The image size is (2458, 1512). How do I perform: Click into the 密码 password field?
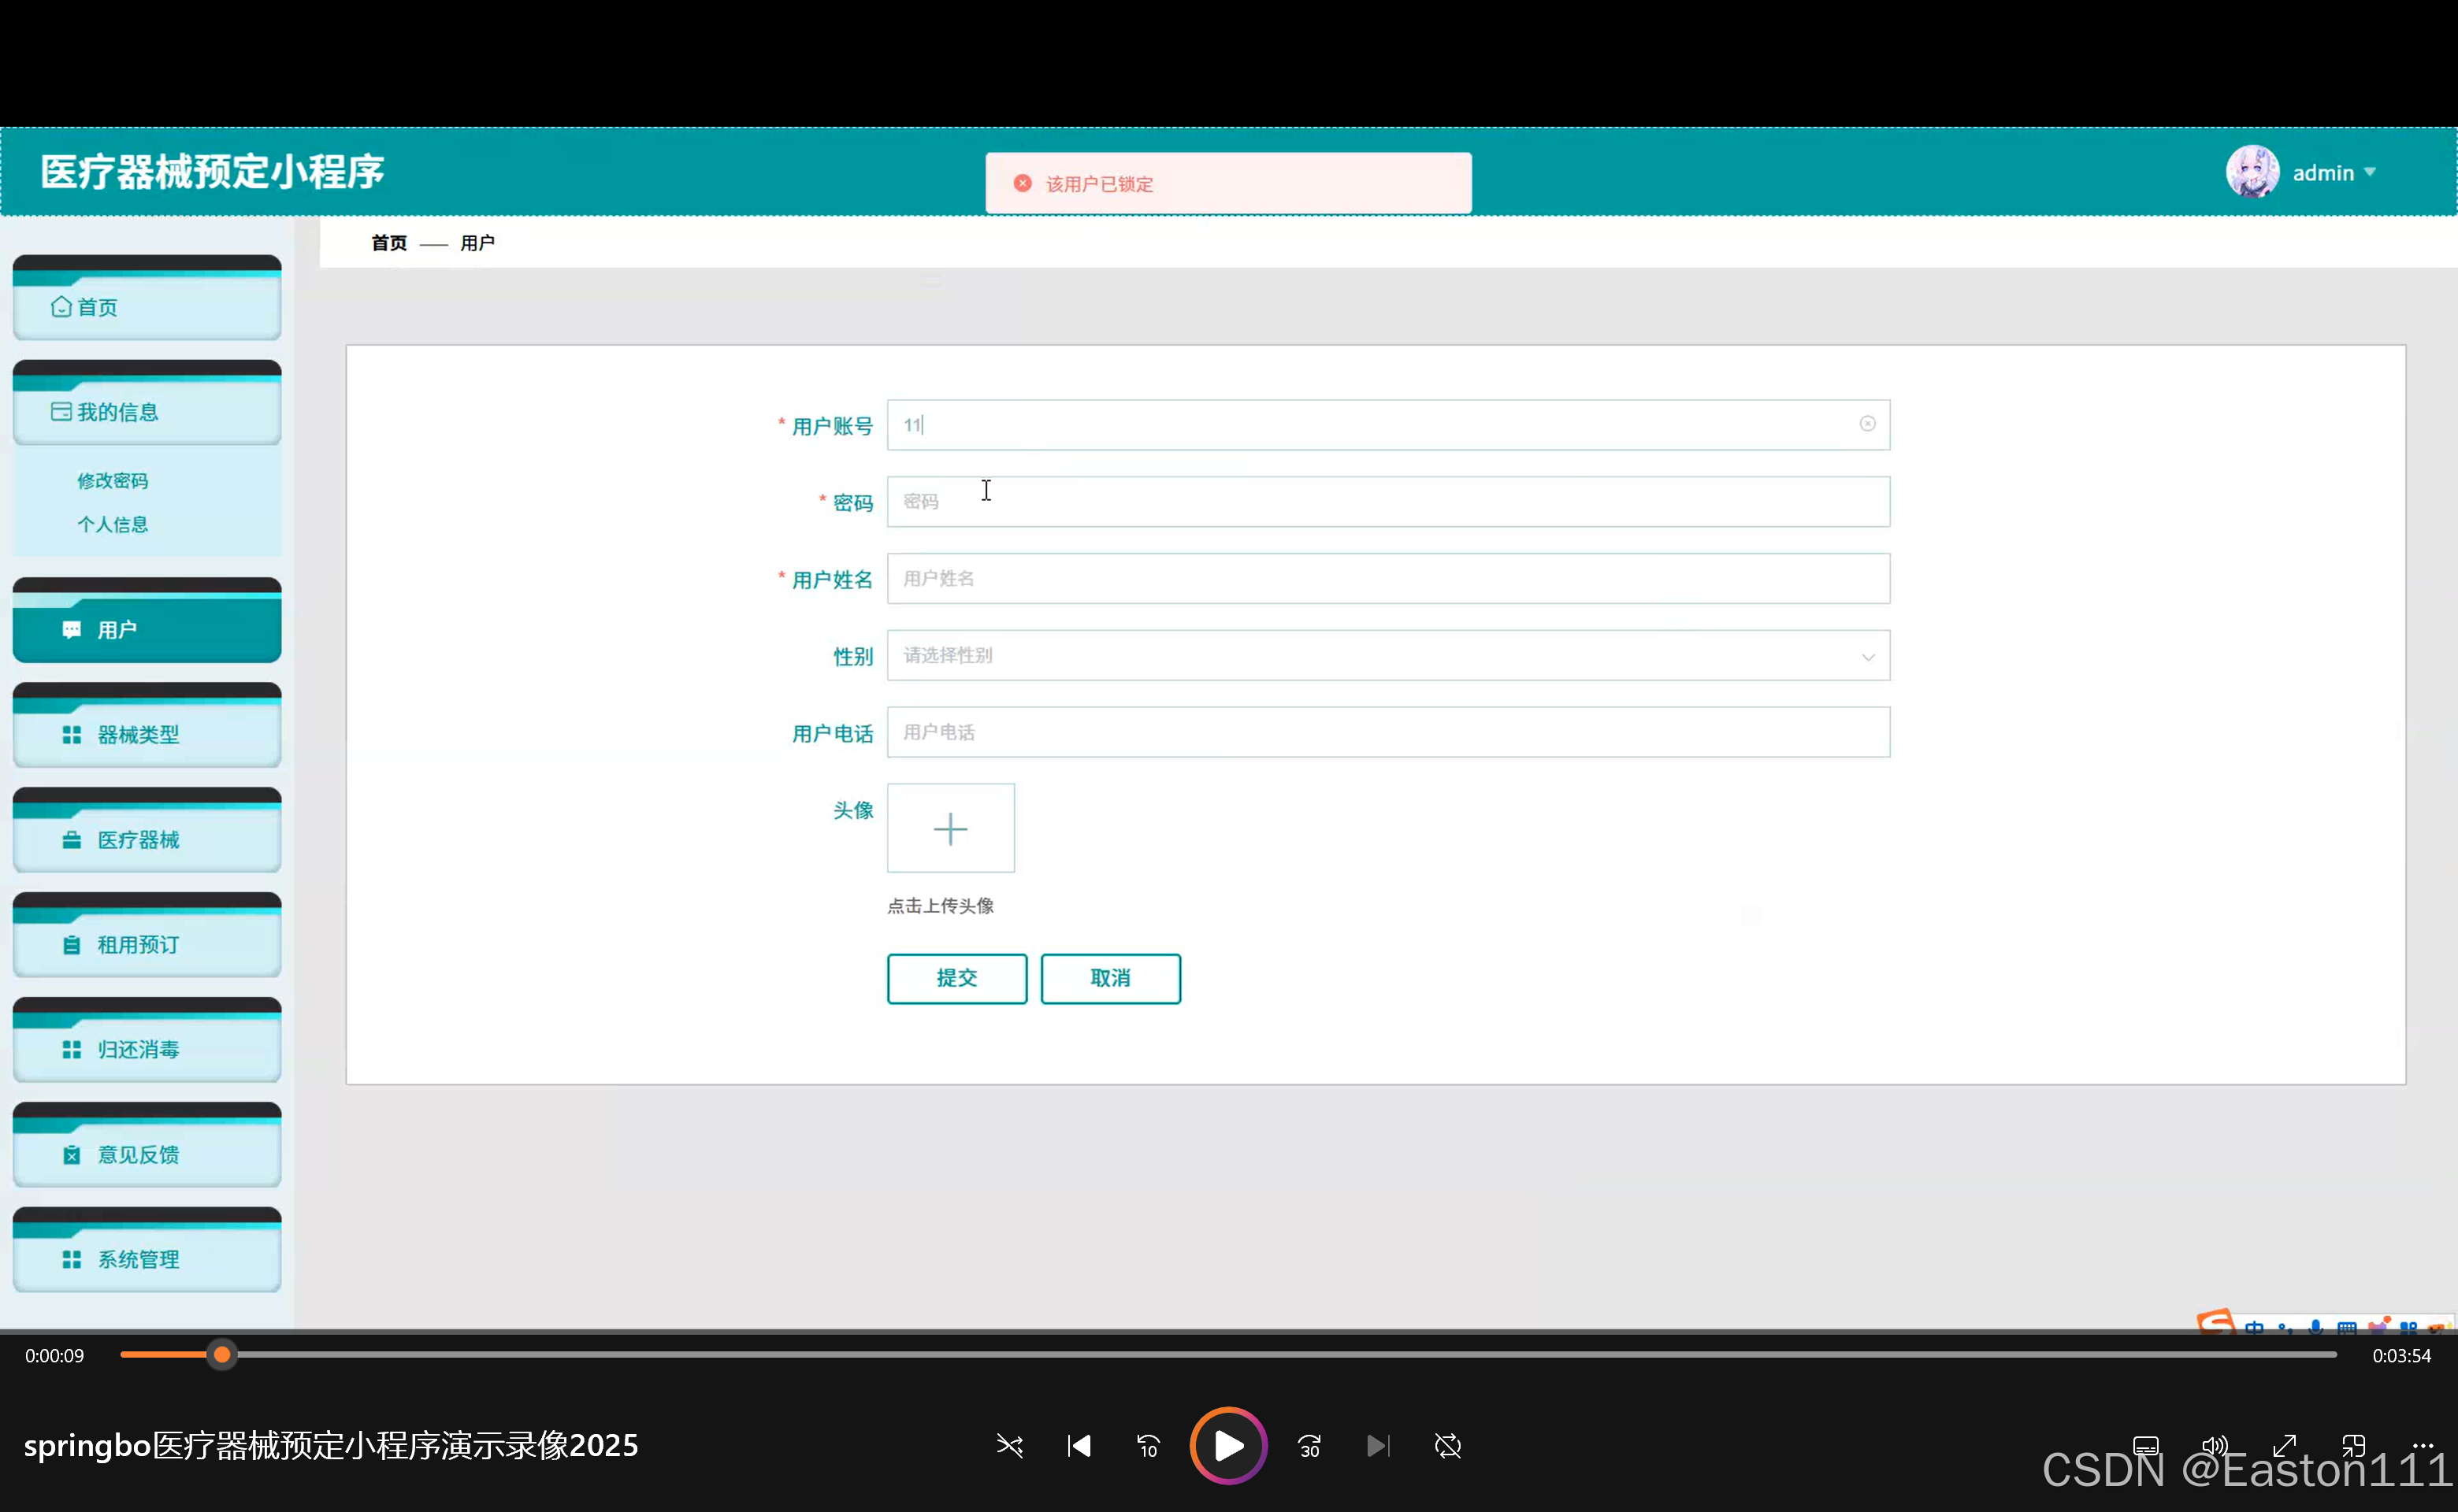click(x=1387, y=502)
